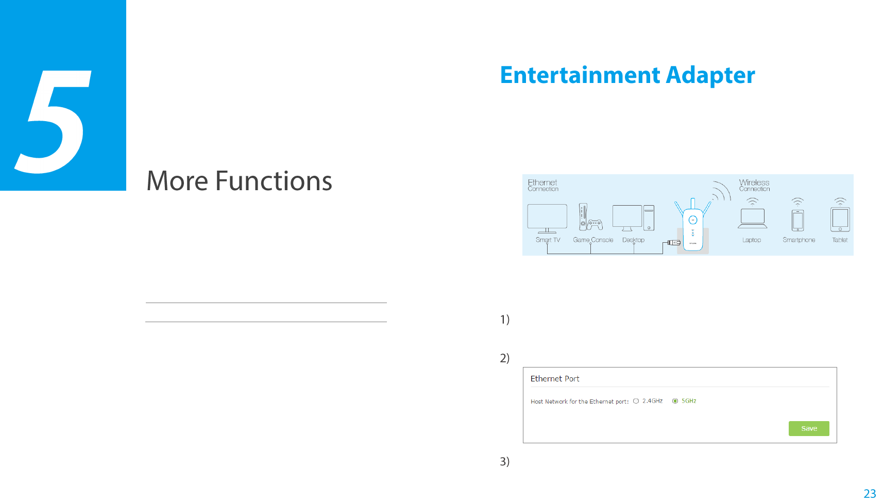Click the 'Host Network for the Ethernet port:' label

point(580,402)
